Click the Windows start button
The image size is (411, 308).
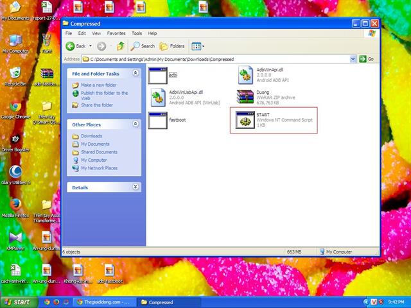click(x=18, y=302)
